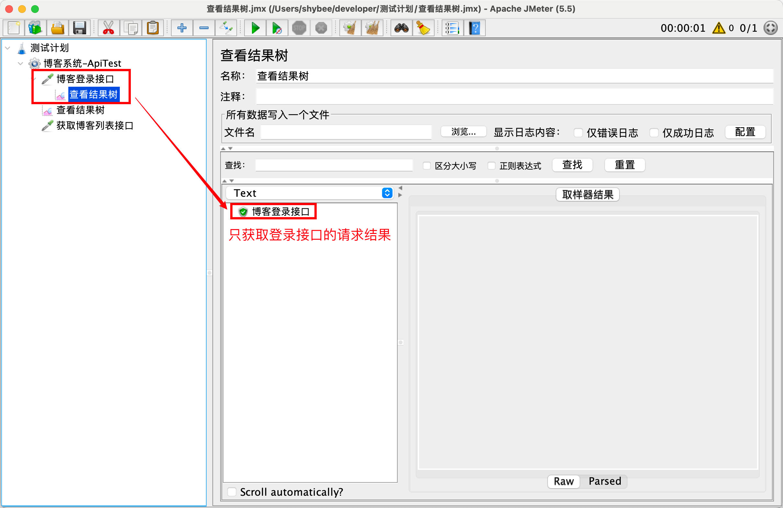Click the Copy icon in toolbar

point(130,28)
